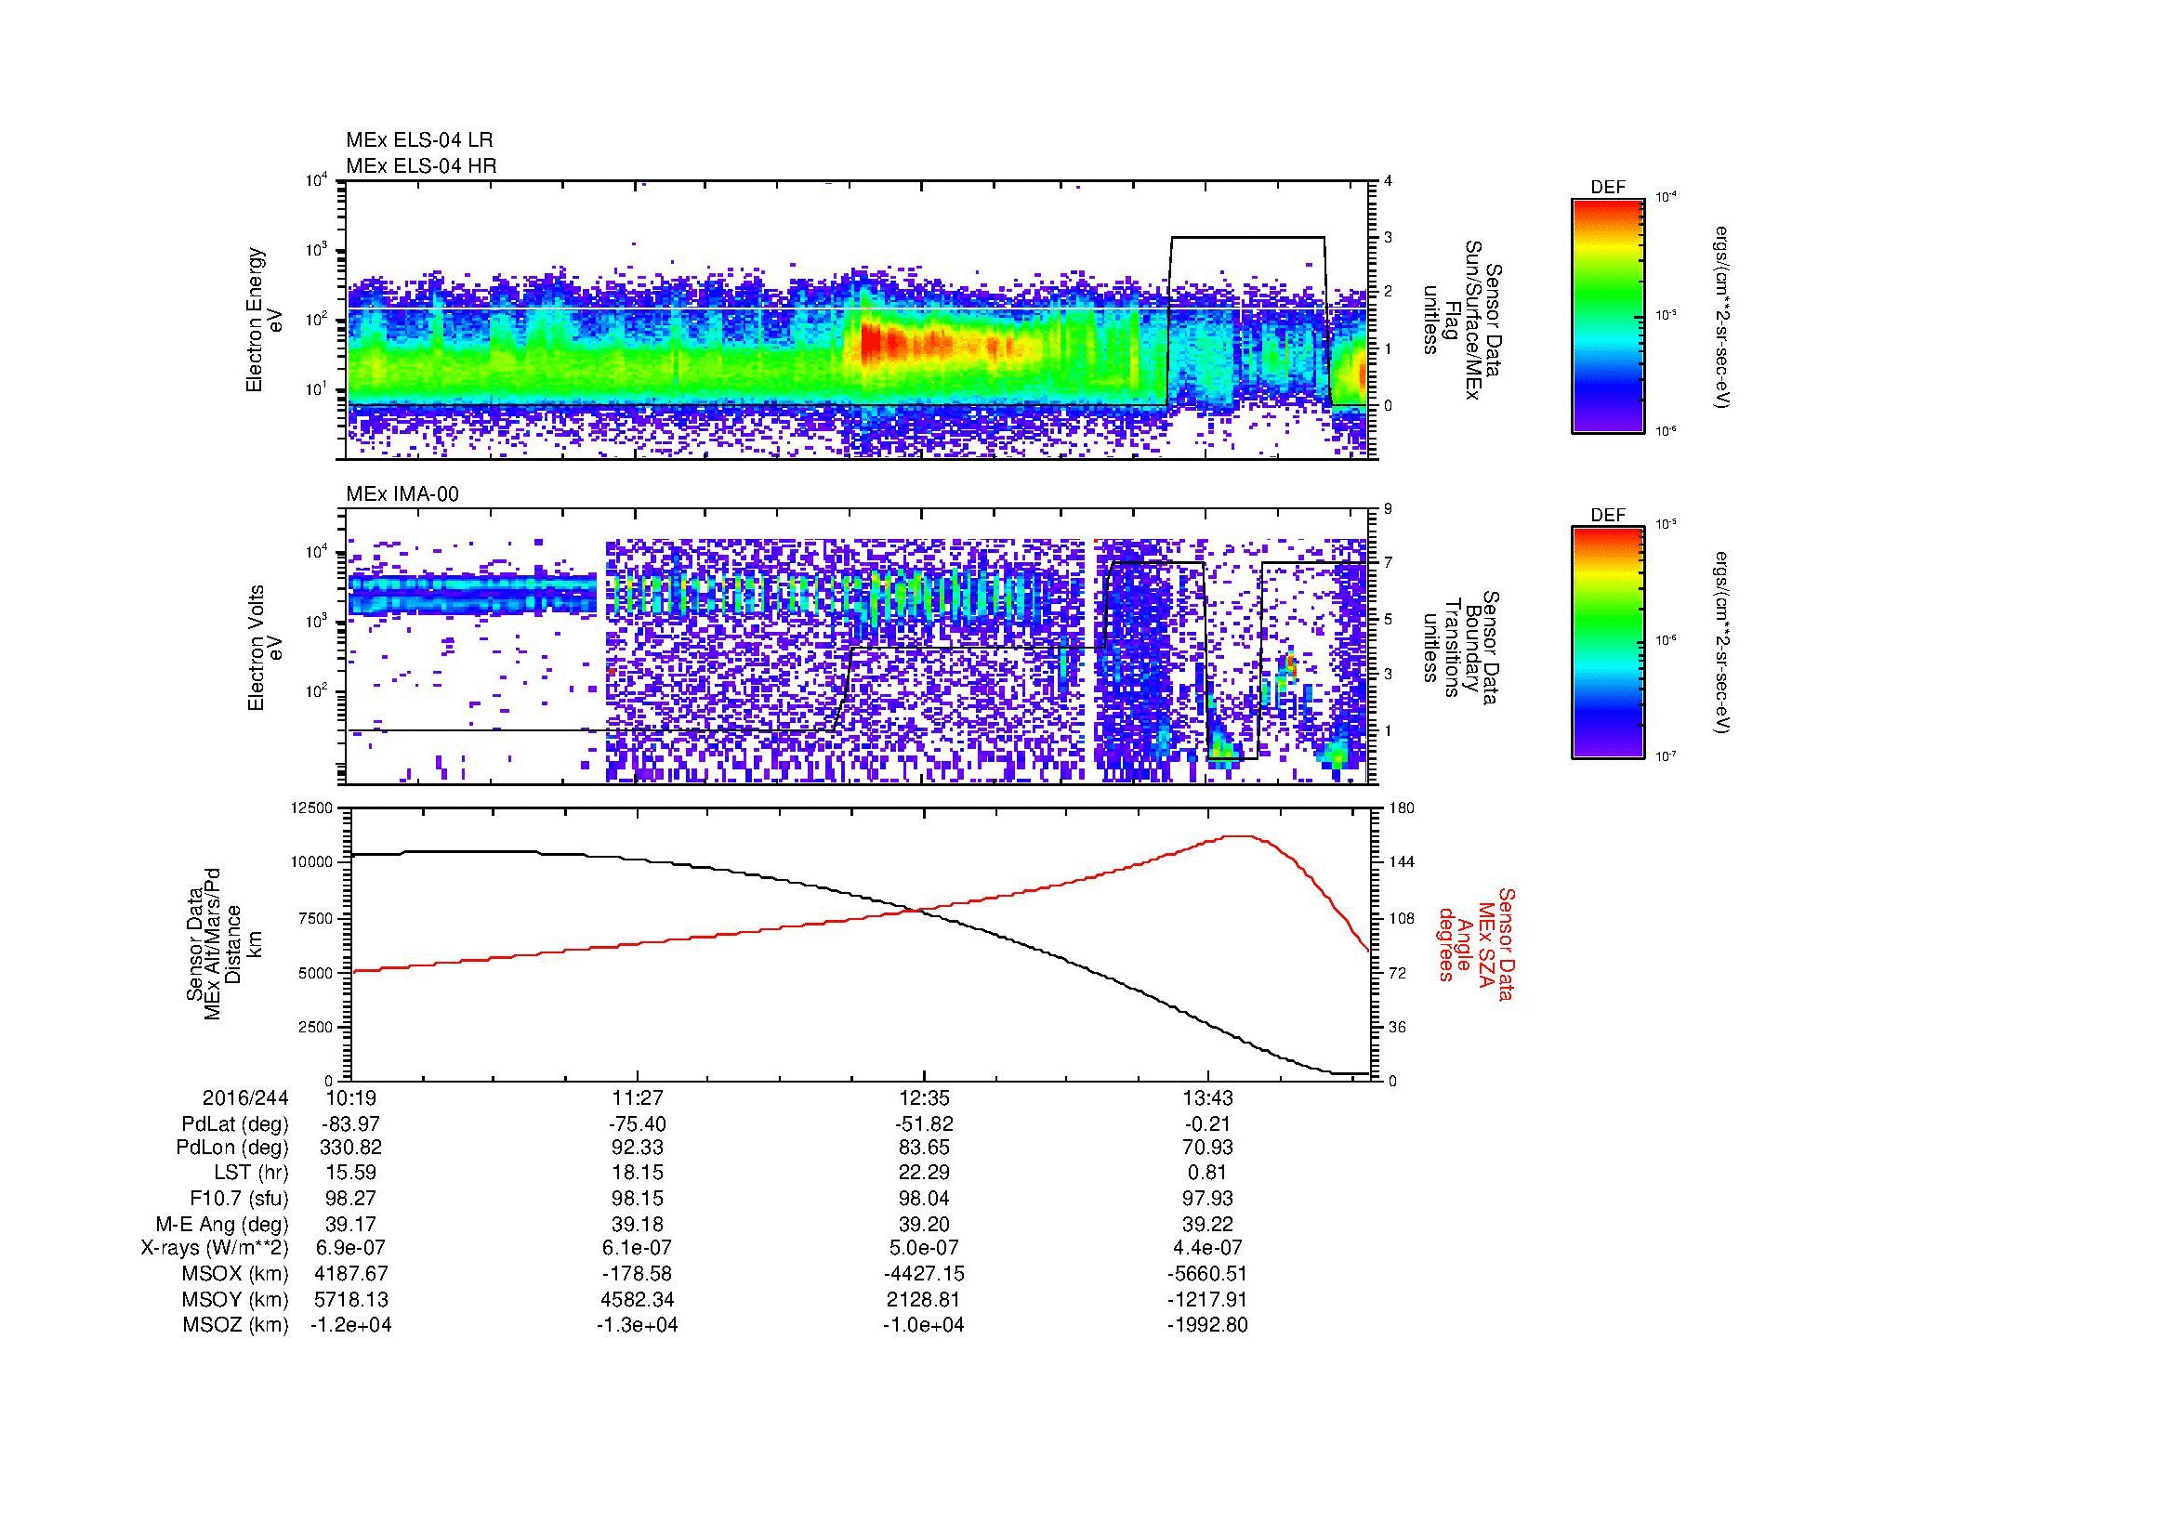Click MSOZ value -1992.80
Screen dimensions: 2174x1536
click(1207, 1325)
